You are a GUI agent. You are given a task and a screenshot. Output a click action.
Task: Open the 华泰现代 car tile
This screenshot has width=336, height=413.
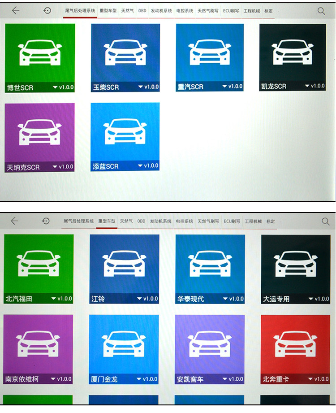[x=210, y=269]
